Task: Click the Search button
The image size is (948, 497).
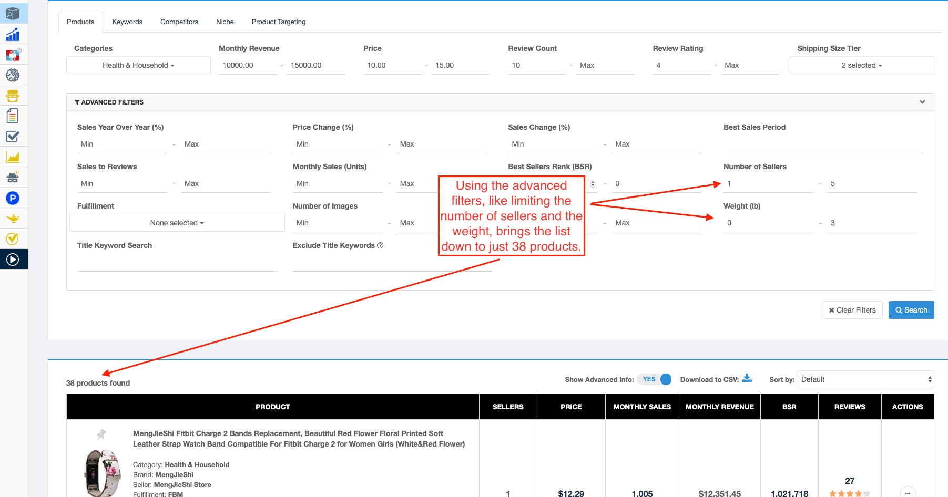Action: pyautogui.click(x=911, y=310)
